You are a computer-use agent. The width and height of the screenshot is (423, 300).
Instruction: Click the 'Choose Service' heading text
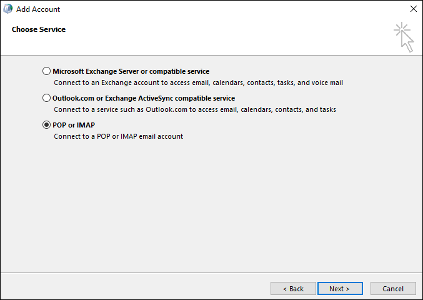click(x=39, y=29)
